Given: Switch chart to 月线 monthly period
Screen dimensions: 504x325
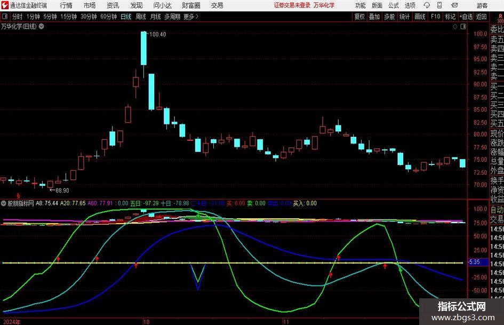Looking at the screenshot, I should pyautogui.click(x=156, y=17).
